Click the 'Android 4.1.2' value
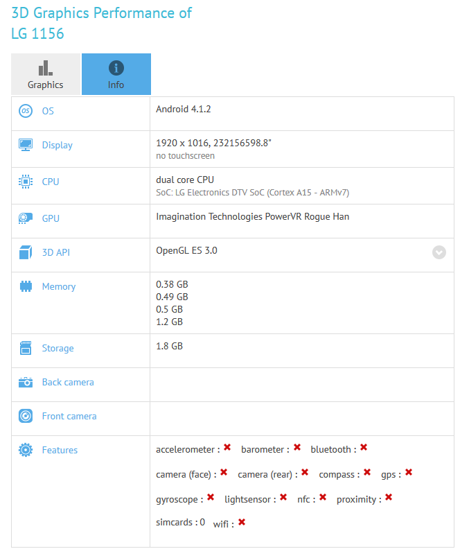The width and height of the screenshot is (469, 558). tap(183, 109)
